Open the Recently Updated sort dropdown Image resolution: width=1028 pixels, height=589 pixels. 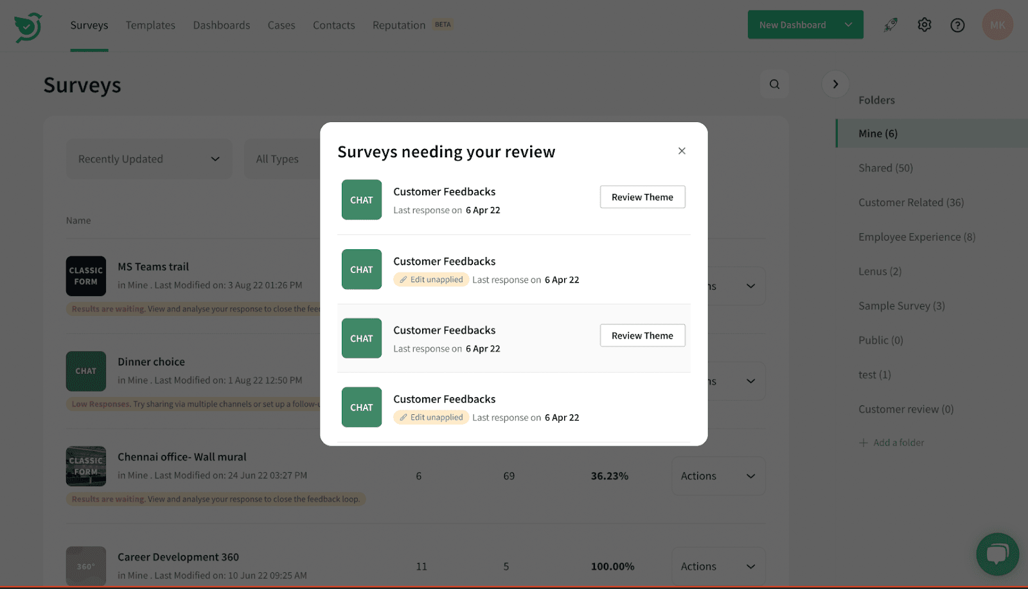149,159
